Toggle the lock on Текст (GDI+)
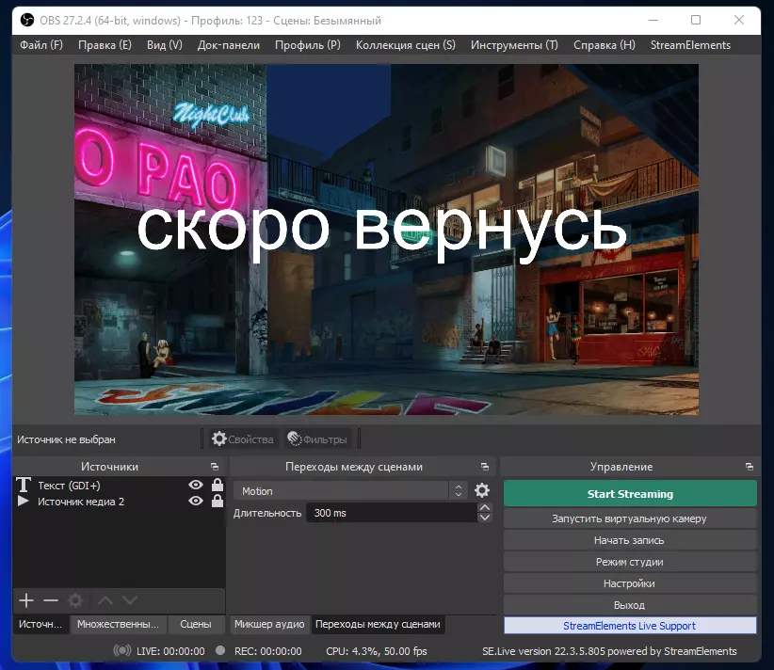This screenshot has width=774, height=670. click(218, 486)
